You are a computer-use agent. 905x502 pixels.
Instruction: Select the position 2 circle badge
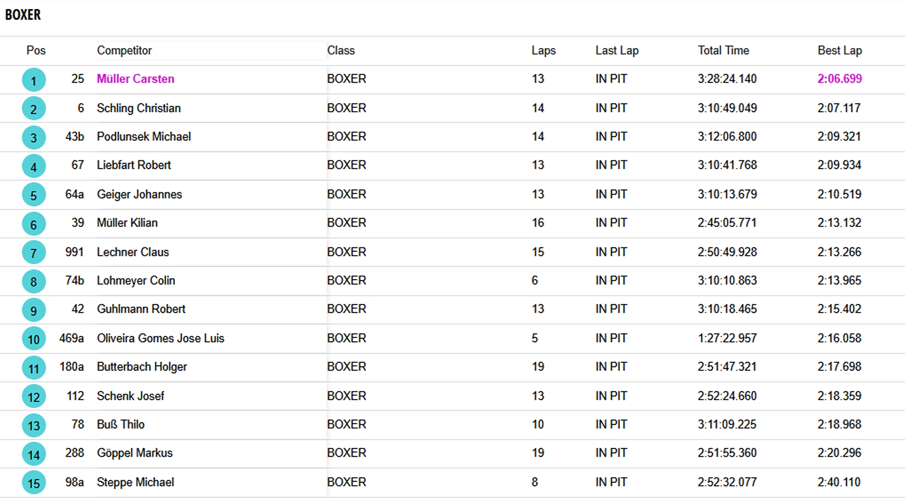34,109
